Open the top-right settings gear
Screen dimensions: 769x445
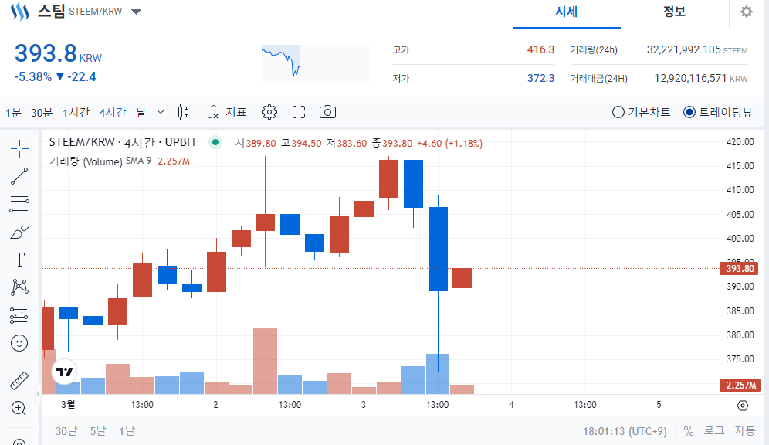(x=747, y=12)
